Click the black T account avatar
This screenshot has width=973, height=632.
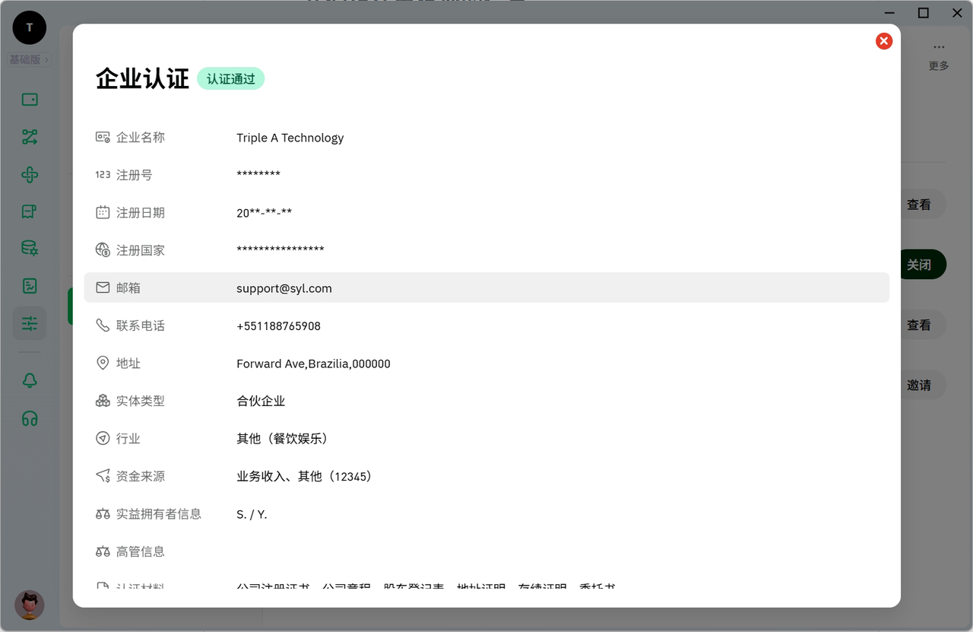[30, 28]
